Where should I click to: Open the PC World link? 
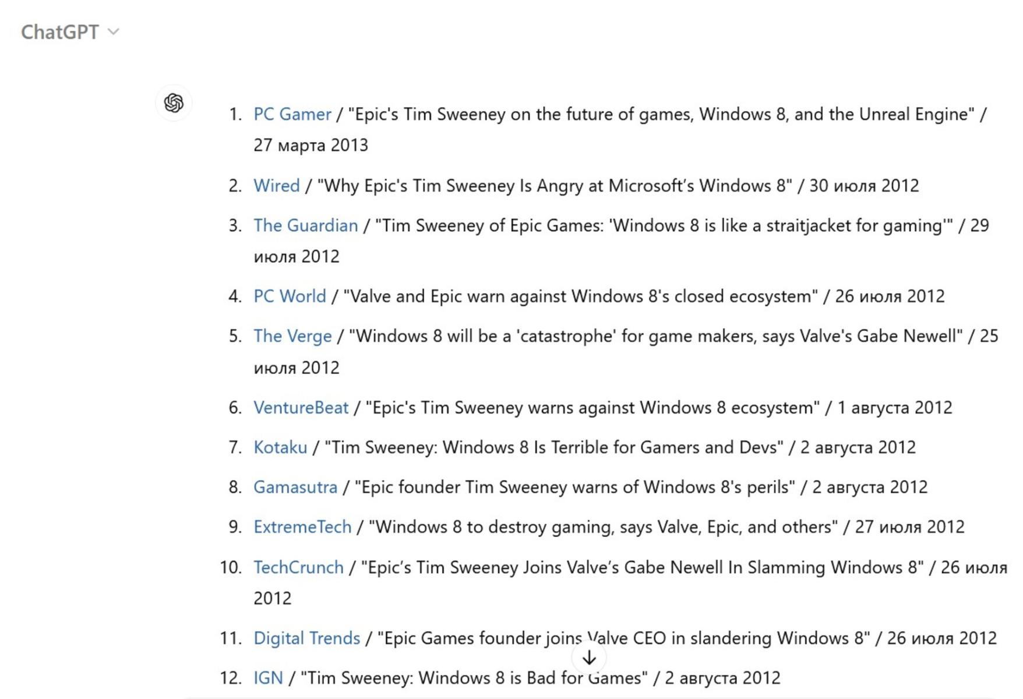click(290, 296)
